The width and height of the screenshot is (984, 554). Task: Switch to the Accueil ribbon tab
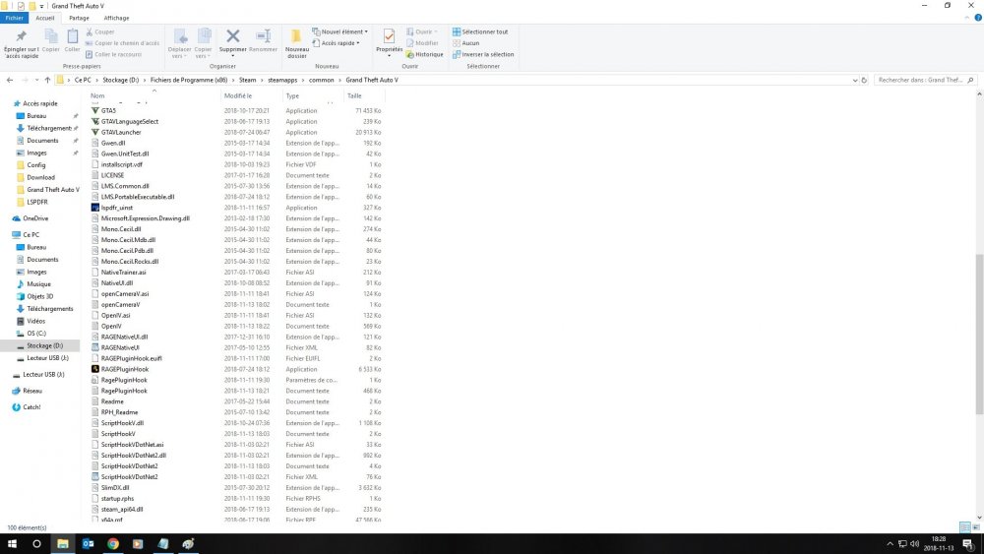click(45, 18)
